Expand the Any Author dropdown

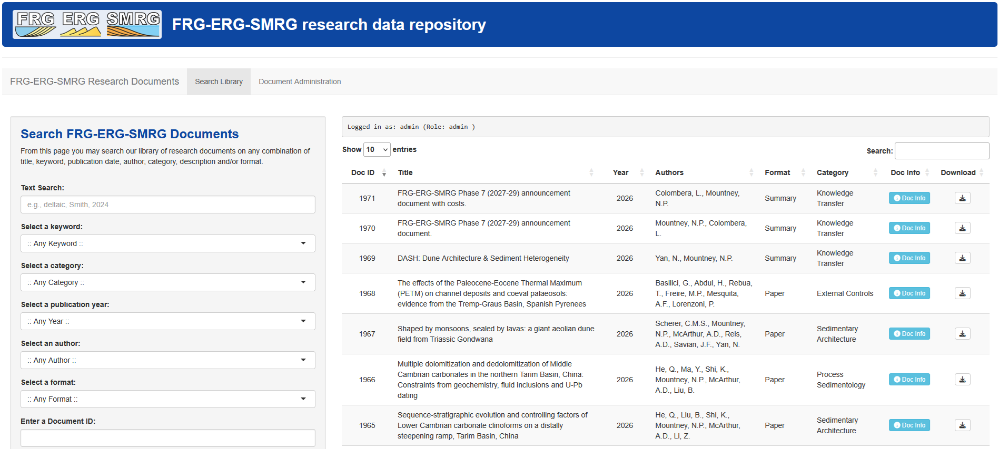pos(168,360)
